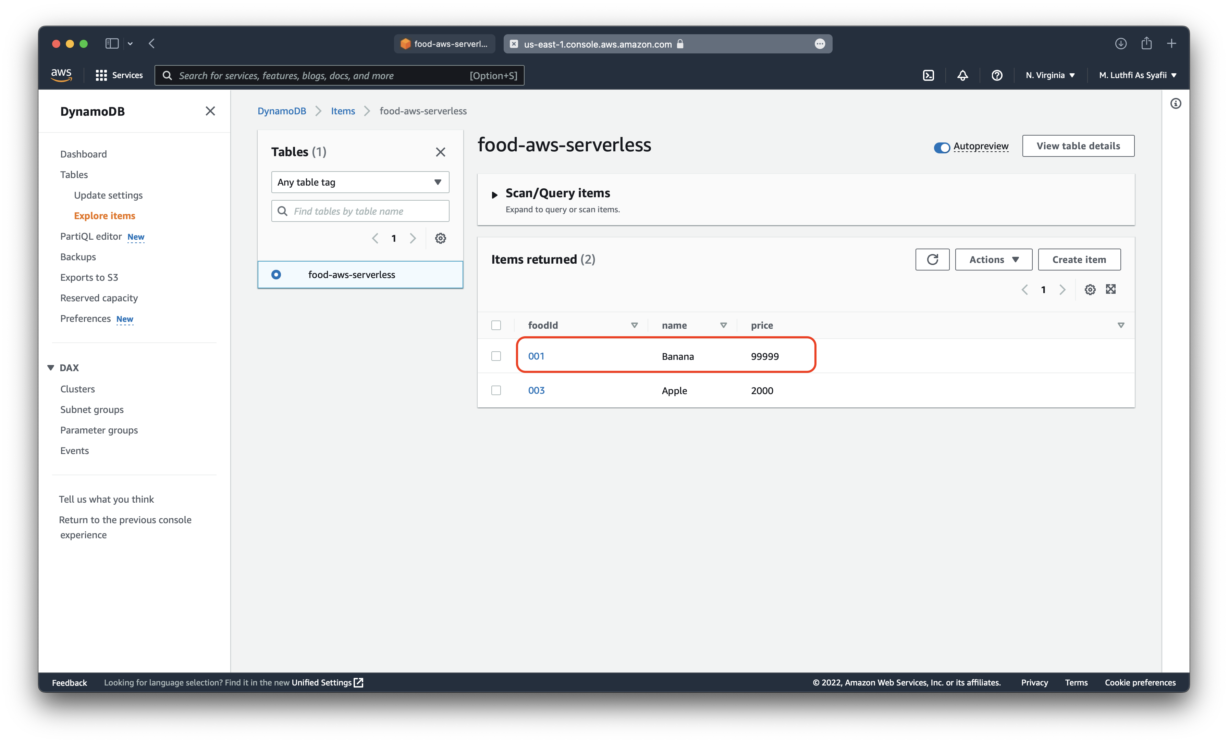Open Update settings in the sidebar
Image resolution: width=1228 pixels, height=743 pixels.
pos(108,195)
